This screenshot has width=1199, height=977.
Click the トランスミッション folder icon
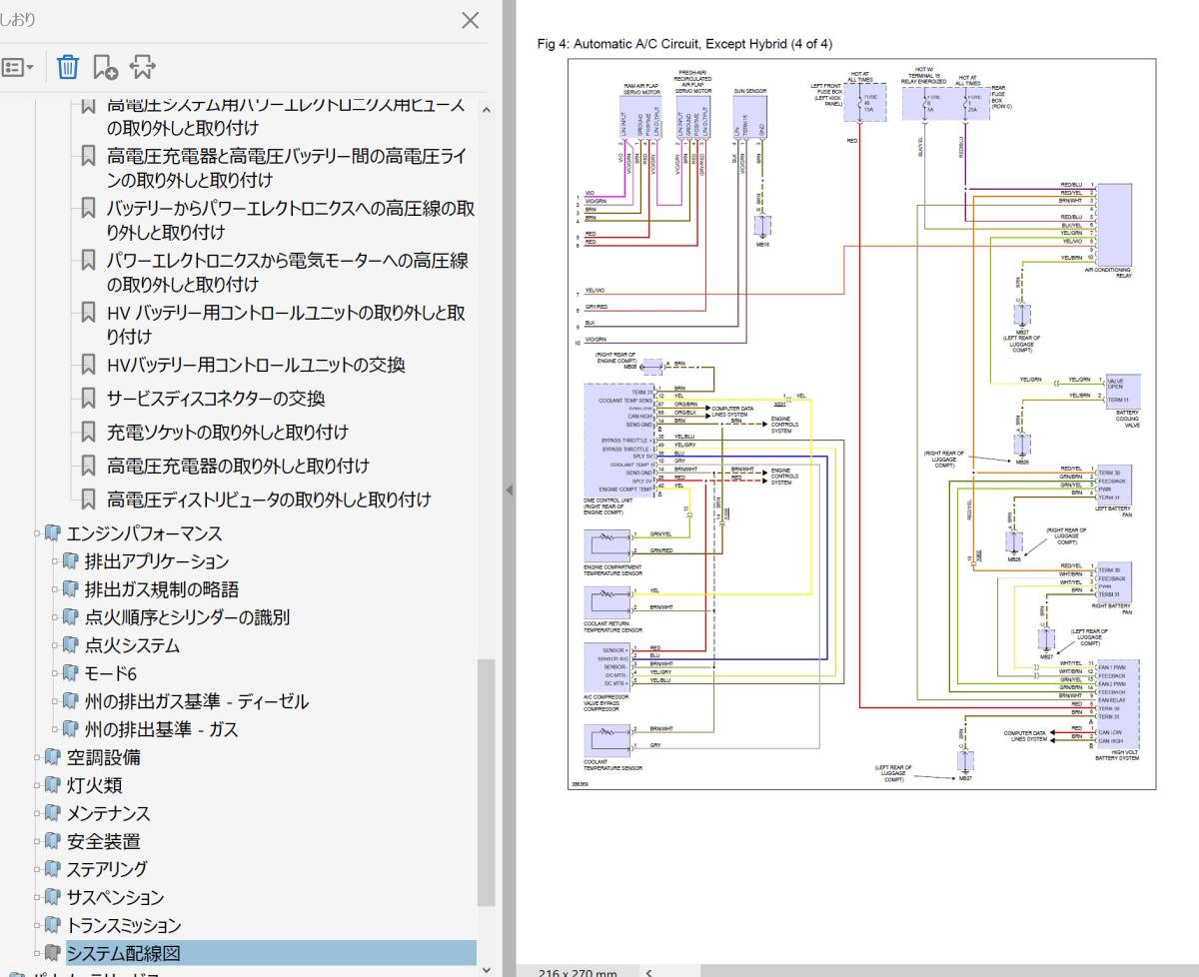52,925
